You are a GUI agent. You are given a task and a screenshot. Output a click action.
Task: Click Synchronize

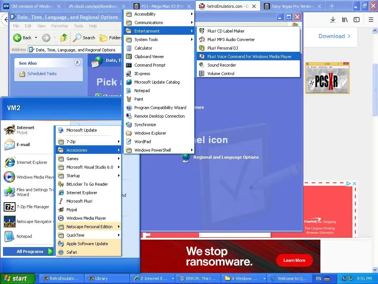click(159, 125)
